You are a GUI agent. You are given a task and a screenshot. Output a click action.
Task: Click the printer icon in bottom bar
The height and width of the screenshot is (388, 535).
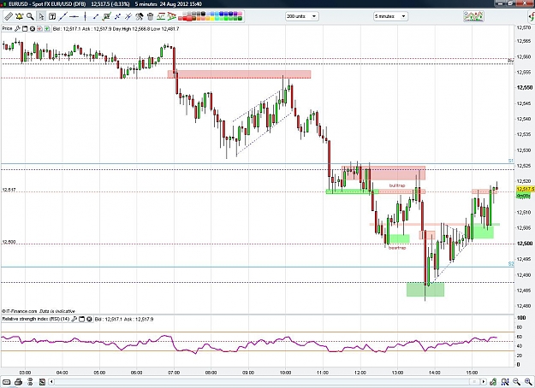coord(19,381)
